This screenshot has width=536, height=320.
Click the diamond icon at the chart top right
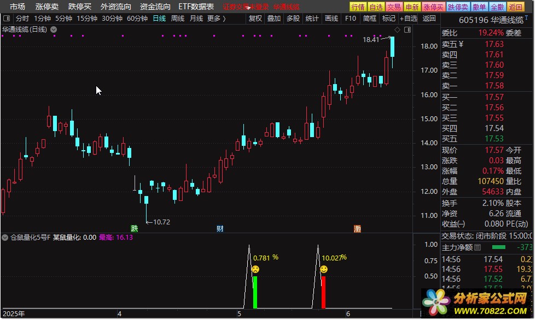click(x=397, y=30)
